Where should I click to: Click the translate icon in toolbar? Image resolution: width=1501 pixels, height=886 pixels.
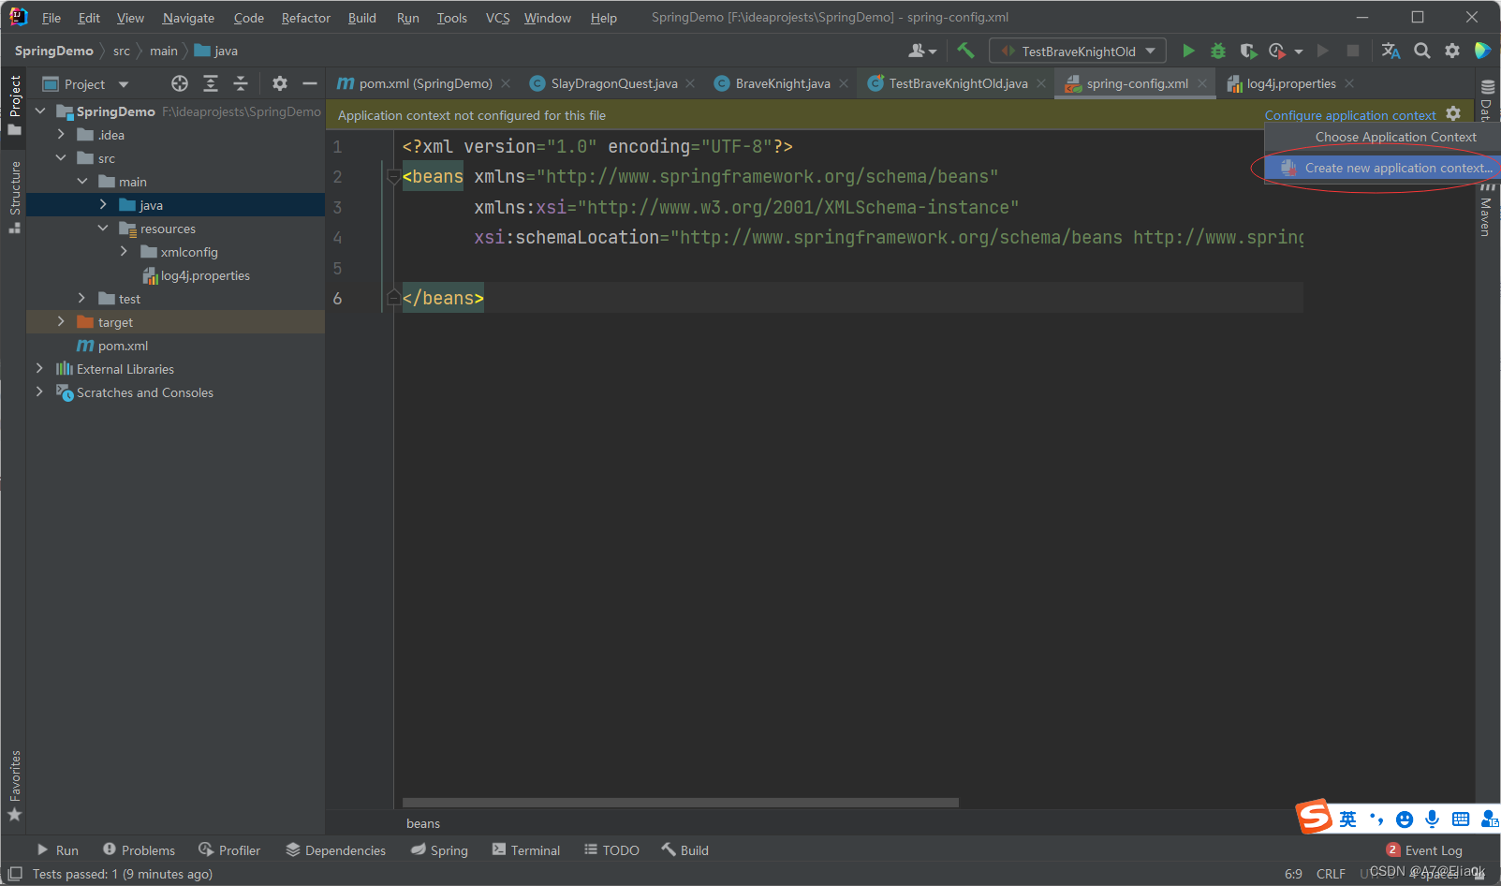(x=1391, y=51)
